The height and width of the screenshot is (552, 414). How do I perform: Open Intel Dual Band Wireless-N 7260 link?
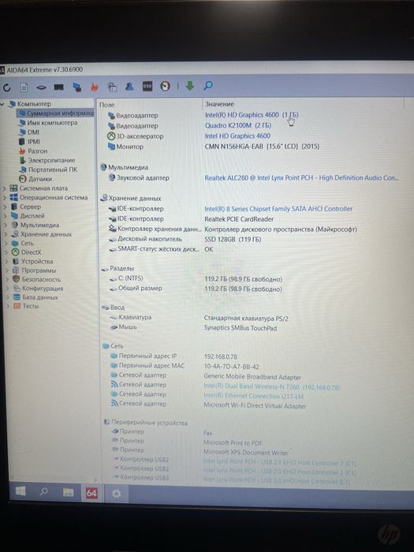[272, 387]
